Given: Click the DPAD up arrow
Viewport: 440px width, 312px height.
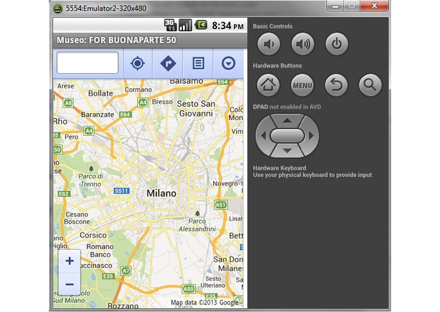Looking at the screenshot, I should click(x=287, y=121).
